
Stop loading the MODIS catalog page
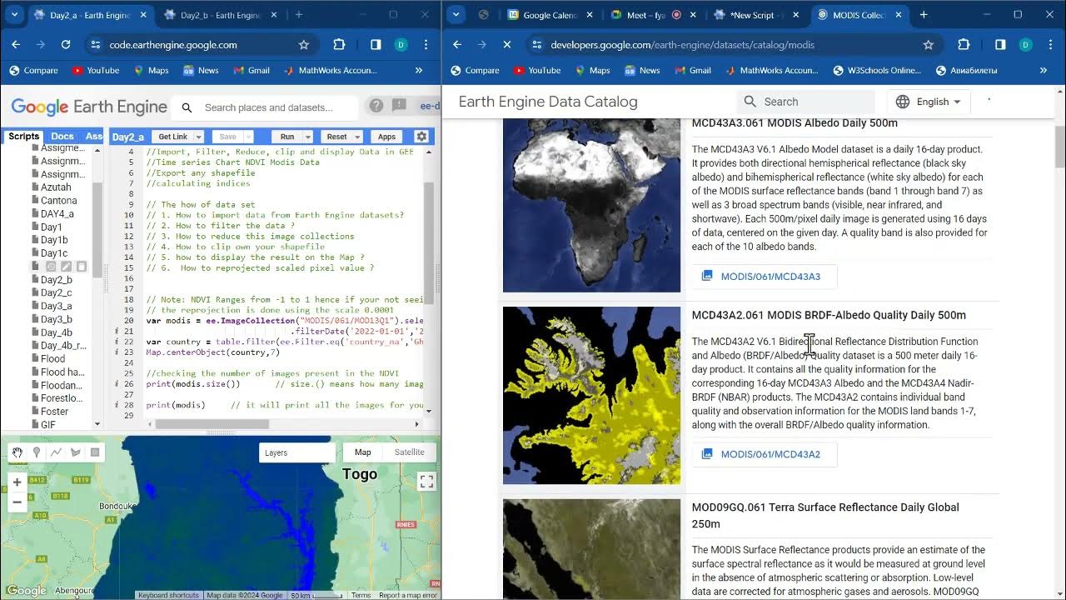[x=507, y=45]
